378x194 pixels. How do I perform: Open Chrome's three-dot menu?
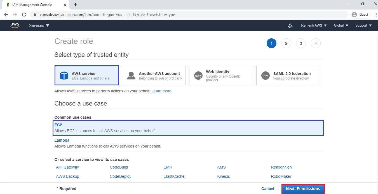[375, 15]
